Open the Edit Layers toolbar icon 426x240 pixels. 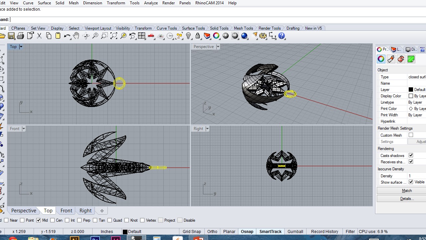[207, 36]
